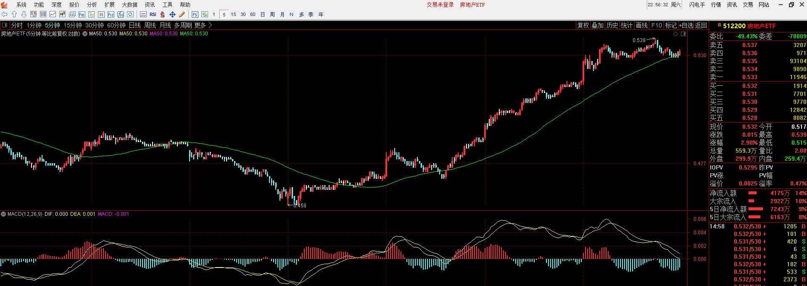This screenshot has height=286, width=807.
Task: Click the +自选 button
Action: click(686, 25)
